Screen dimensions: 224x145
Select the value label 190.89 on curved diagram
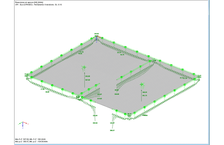click(117, 94)
